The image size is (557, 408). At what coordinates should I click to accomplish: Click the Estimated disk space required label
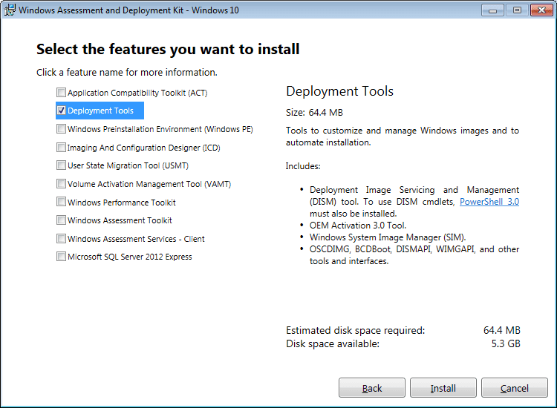[x=355, y=331]
